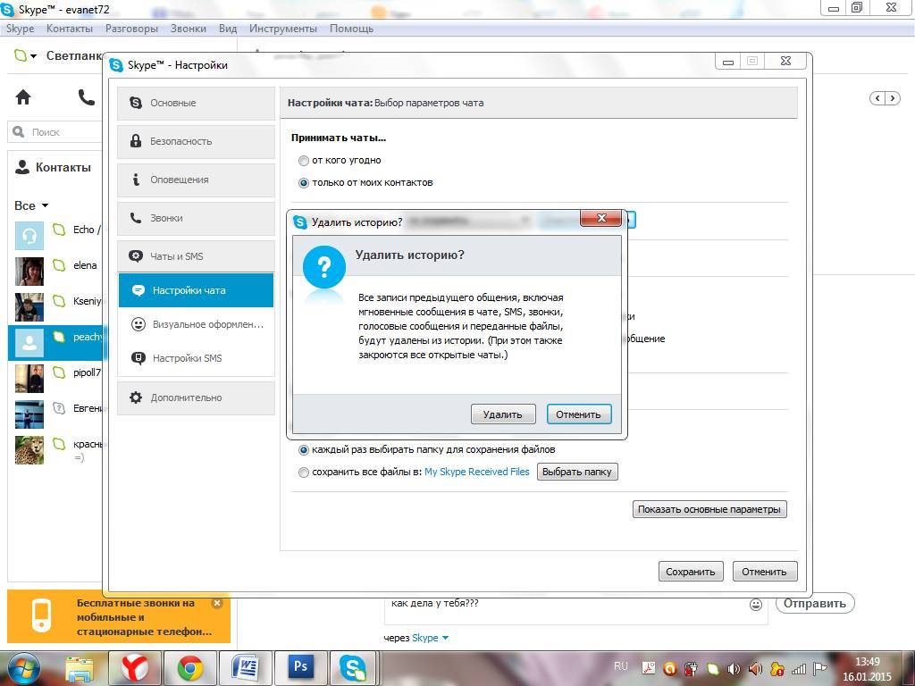Image resolution: width=915 pixels, height=686 pixels.
Task: Close the Удалить историю dialog
Action: click(x=602, y=218)
